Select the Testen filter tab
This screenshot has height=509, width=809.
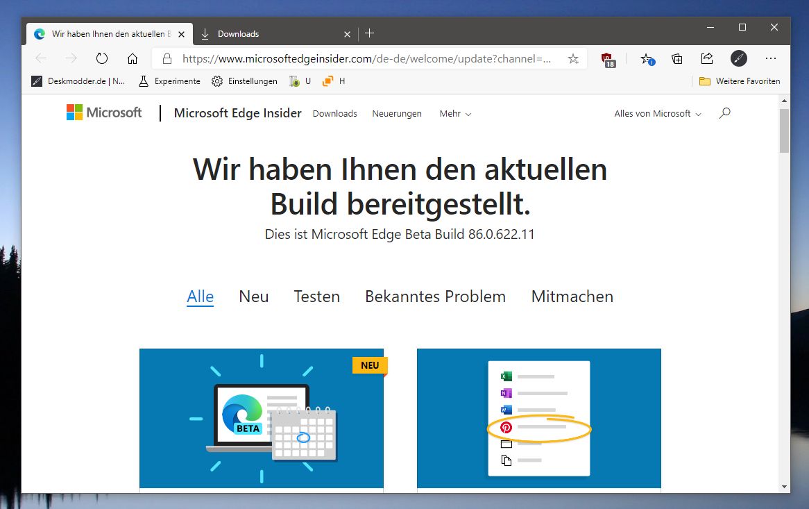317,297
